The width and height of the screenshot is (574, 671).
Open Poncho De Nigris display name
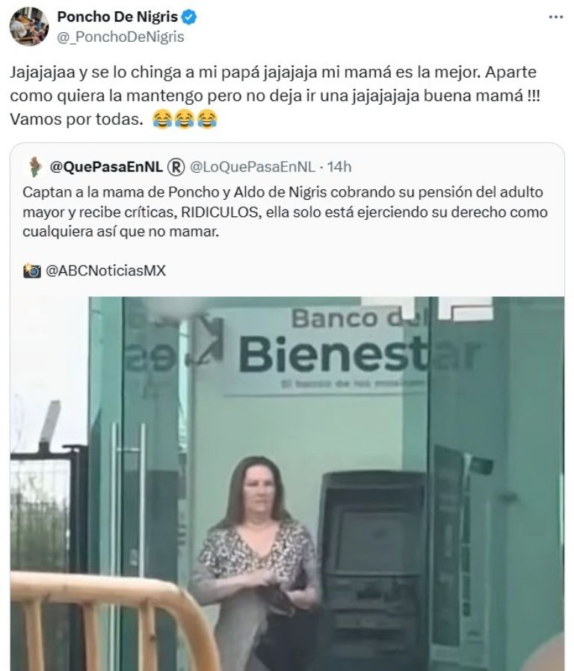(x=117, y=16)
